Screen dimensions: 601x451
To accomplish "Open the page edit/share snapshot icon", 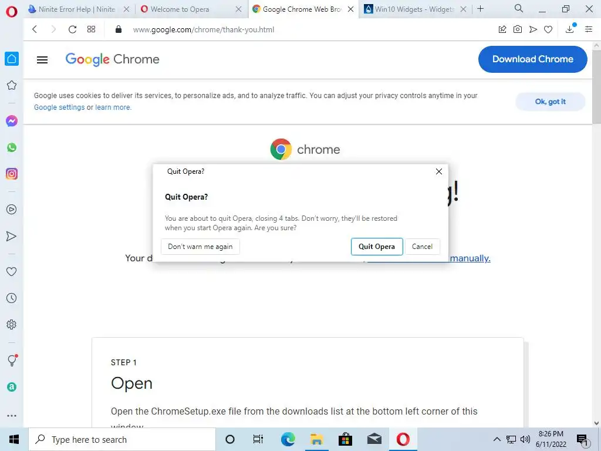I will click(x=502, y=29).
